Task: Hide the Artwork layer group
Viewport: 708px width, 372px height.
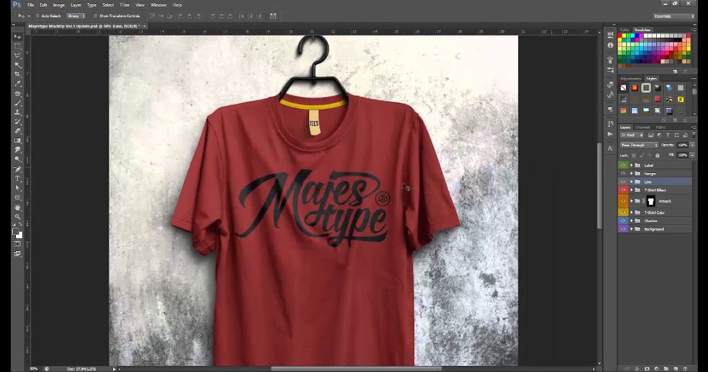Action: pos(623,201)
